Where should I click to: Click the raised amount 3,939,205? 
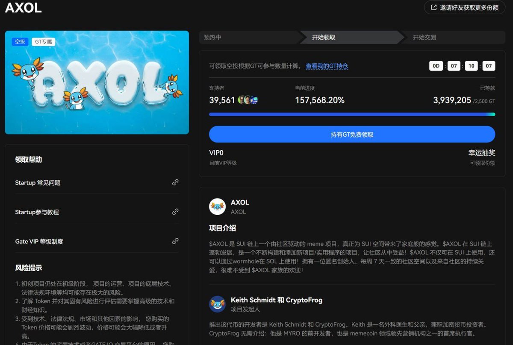452,100
